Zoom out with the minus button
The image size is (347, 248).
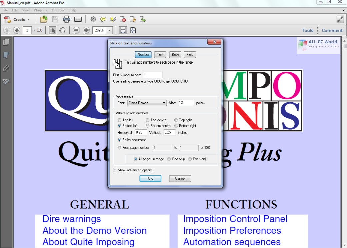(76, 30)
